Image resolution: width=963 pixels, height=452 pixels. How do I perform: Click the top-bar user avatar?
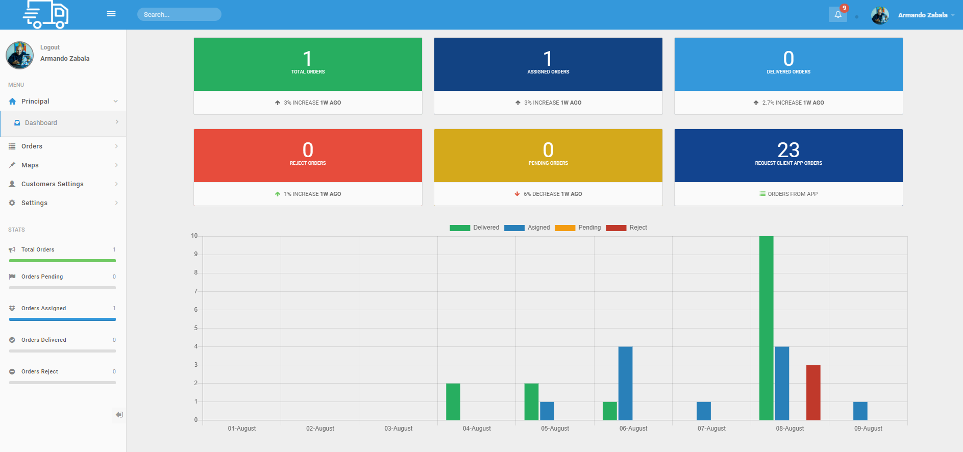(880, 15)
